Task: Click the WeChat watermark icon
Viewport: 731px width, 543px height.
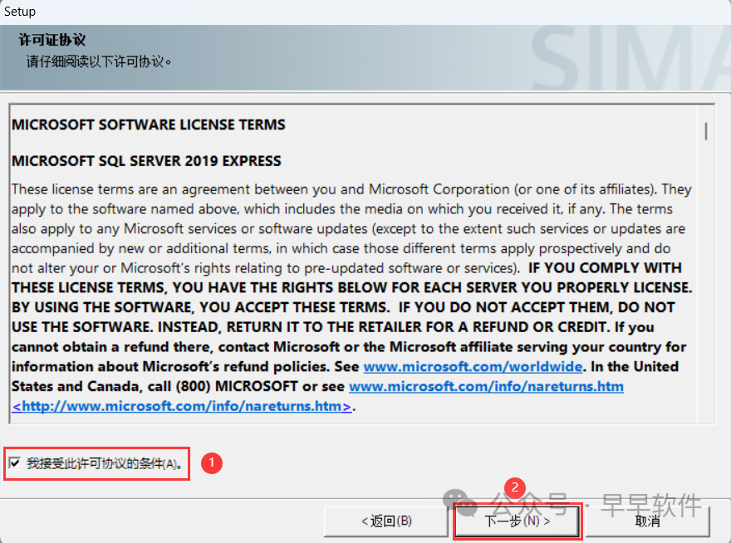Action: click(459, 501)
